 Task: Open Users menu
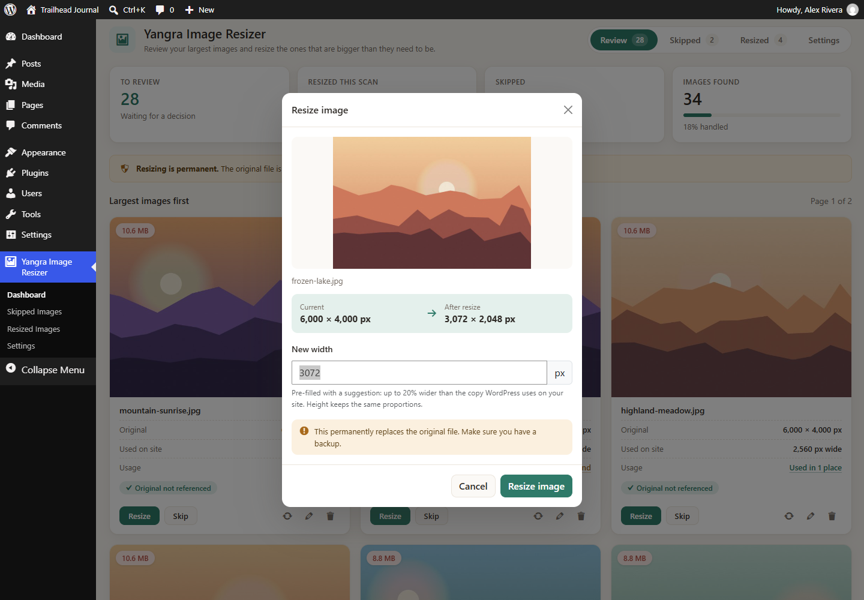click(48, 193)
